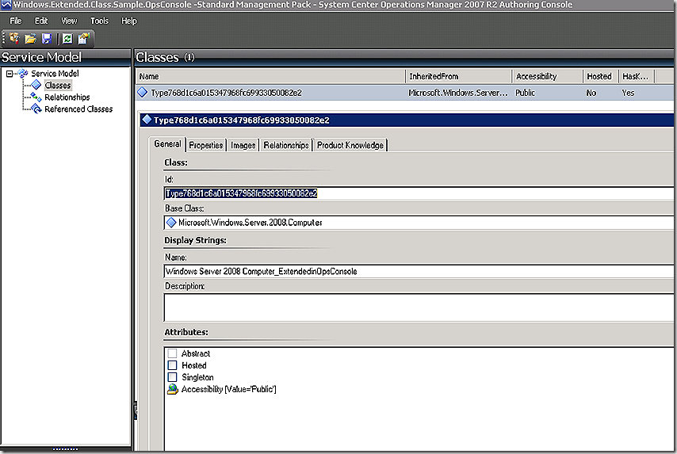Switch to the Properties tab

click(206, 145)
